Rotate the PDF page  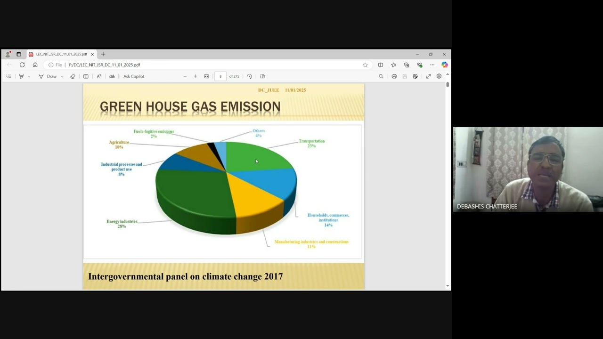pos(250,76)
